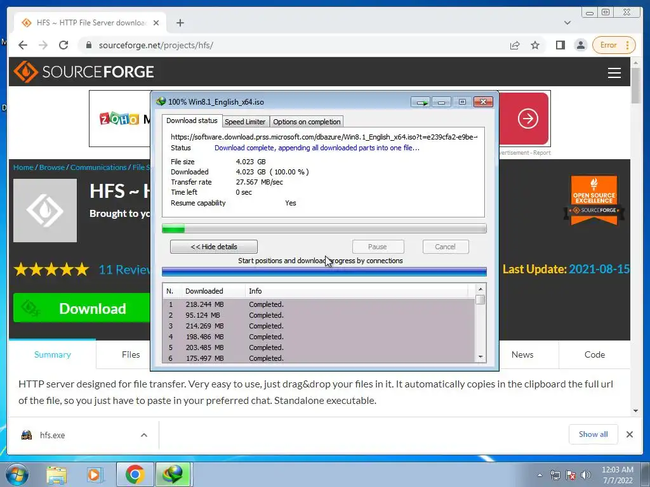Image resolution: width=650 pixels, height=487 pixels.
Task: Click the Info column header
Action: coord(357,291)
